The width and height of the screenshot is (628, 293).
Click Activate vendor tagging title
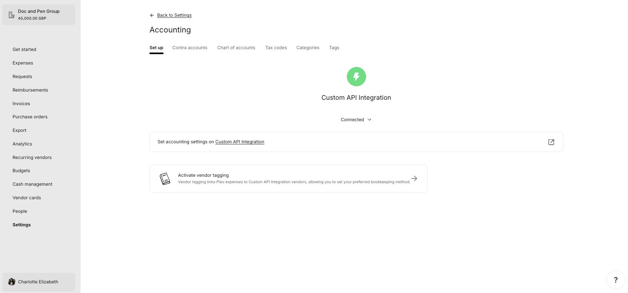pyautogui.click(x=203, y=175)
